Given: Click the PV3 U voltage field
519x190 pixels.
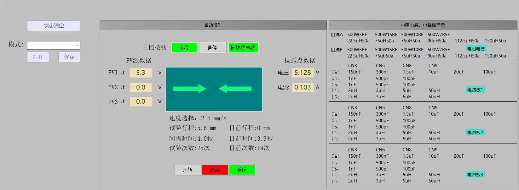Looking at the screenshot, I should (141, 102).
